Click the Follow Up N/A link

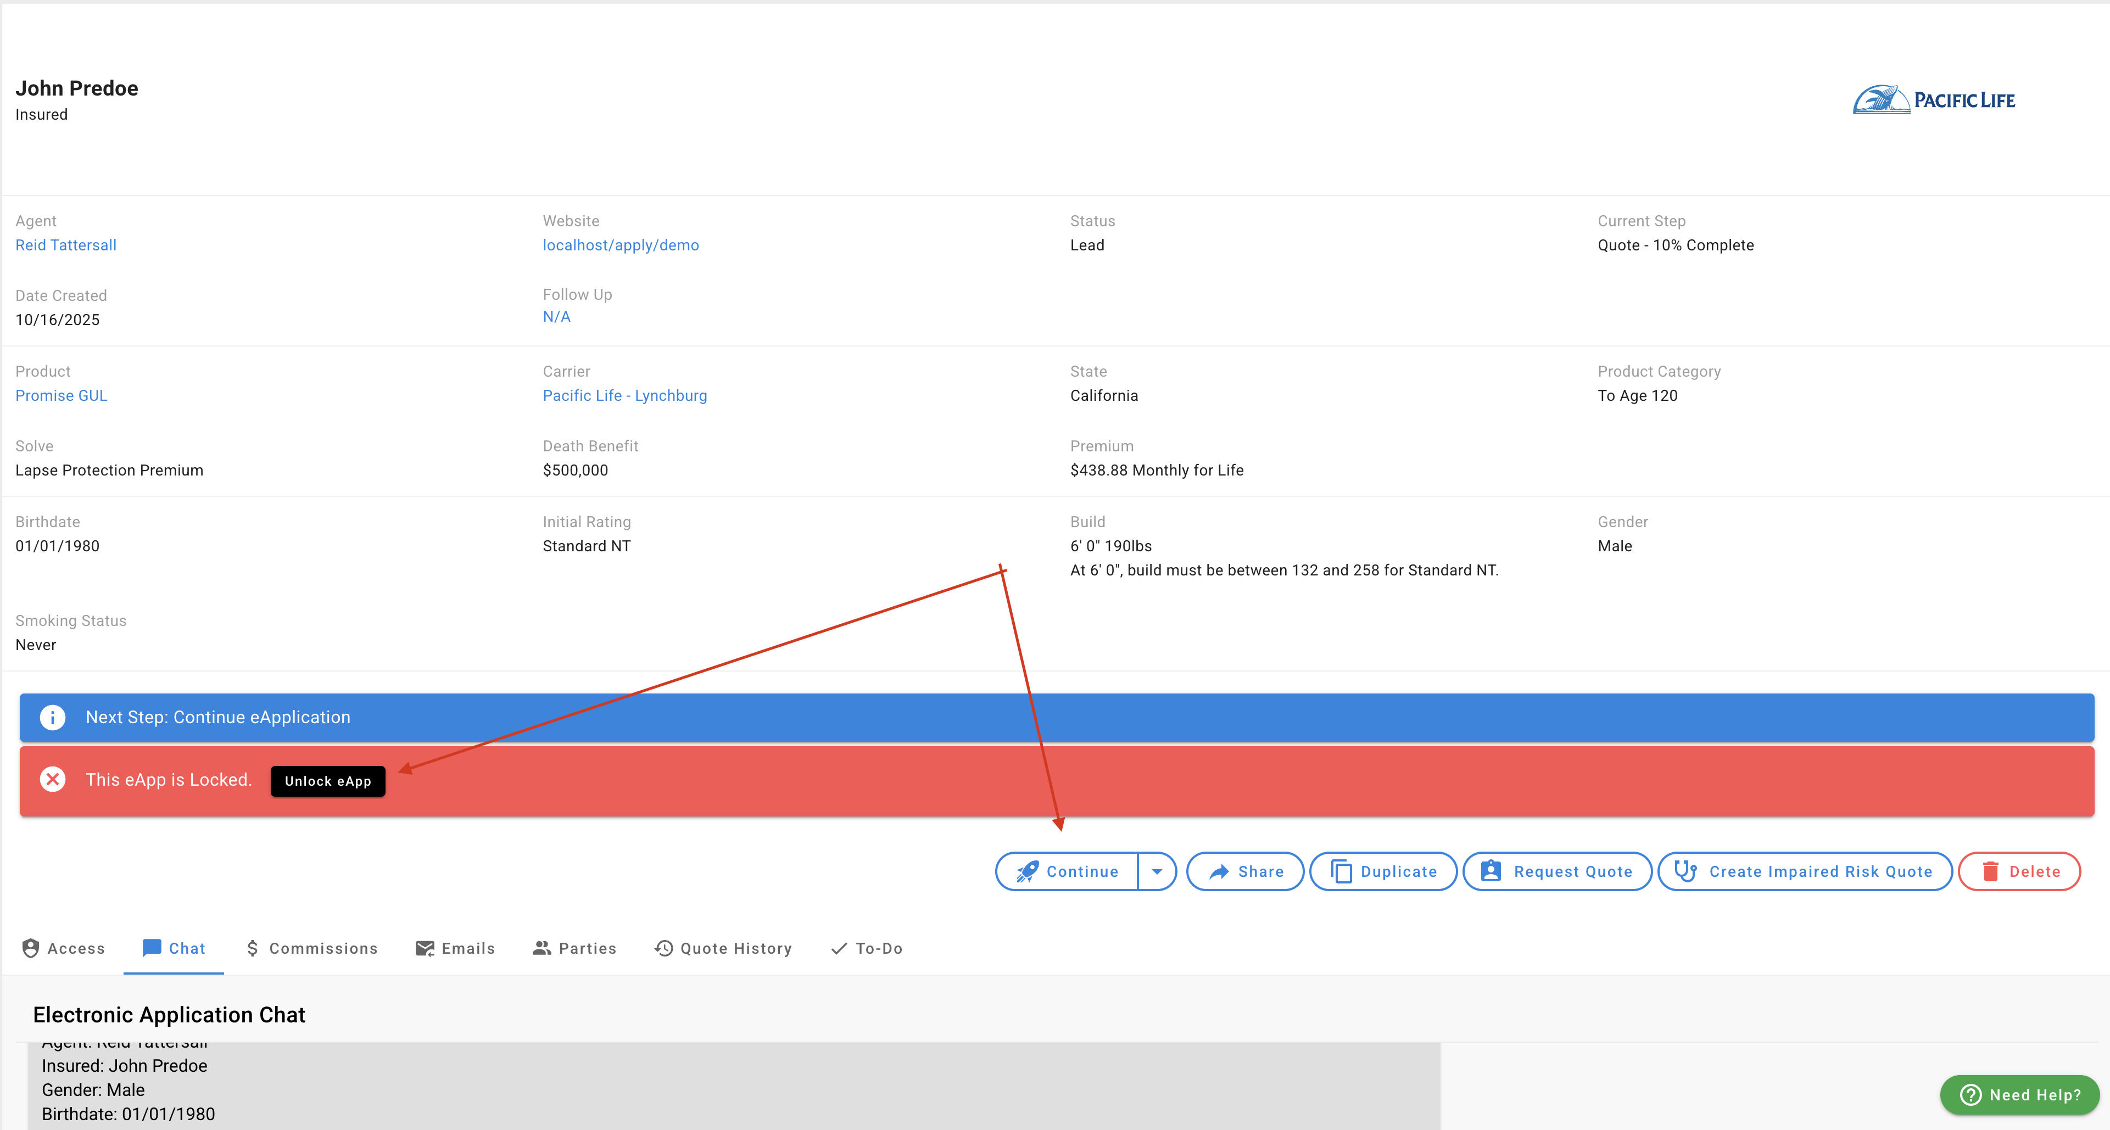pos(556,317)
